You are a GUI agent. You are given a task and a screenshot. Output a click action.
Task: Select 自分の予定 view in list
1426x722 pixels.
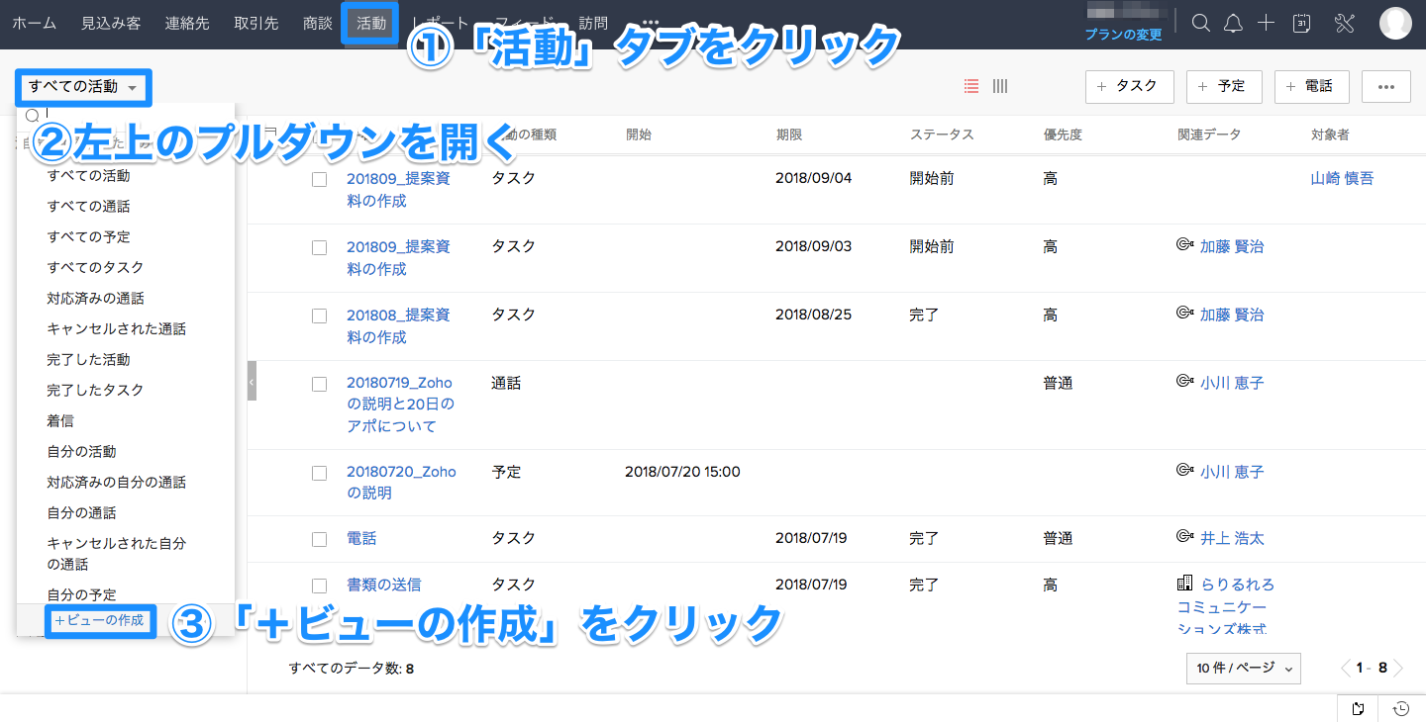point(81,595)
